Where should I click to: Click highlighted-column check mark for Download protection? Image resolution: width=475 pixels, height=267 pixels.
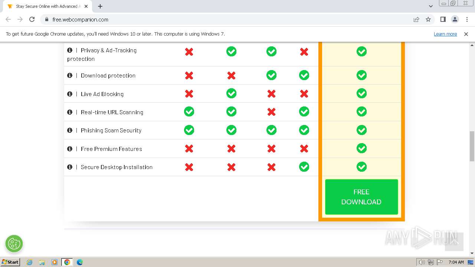click(361, 75)
